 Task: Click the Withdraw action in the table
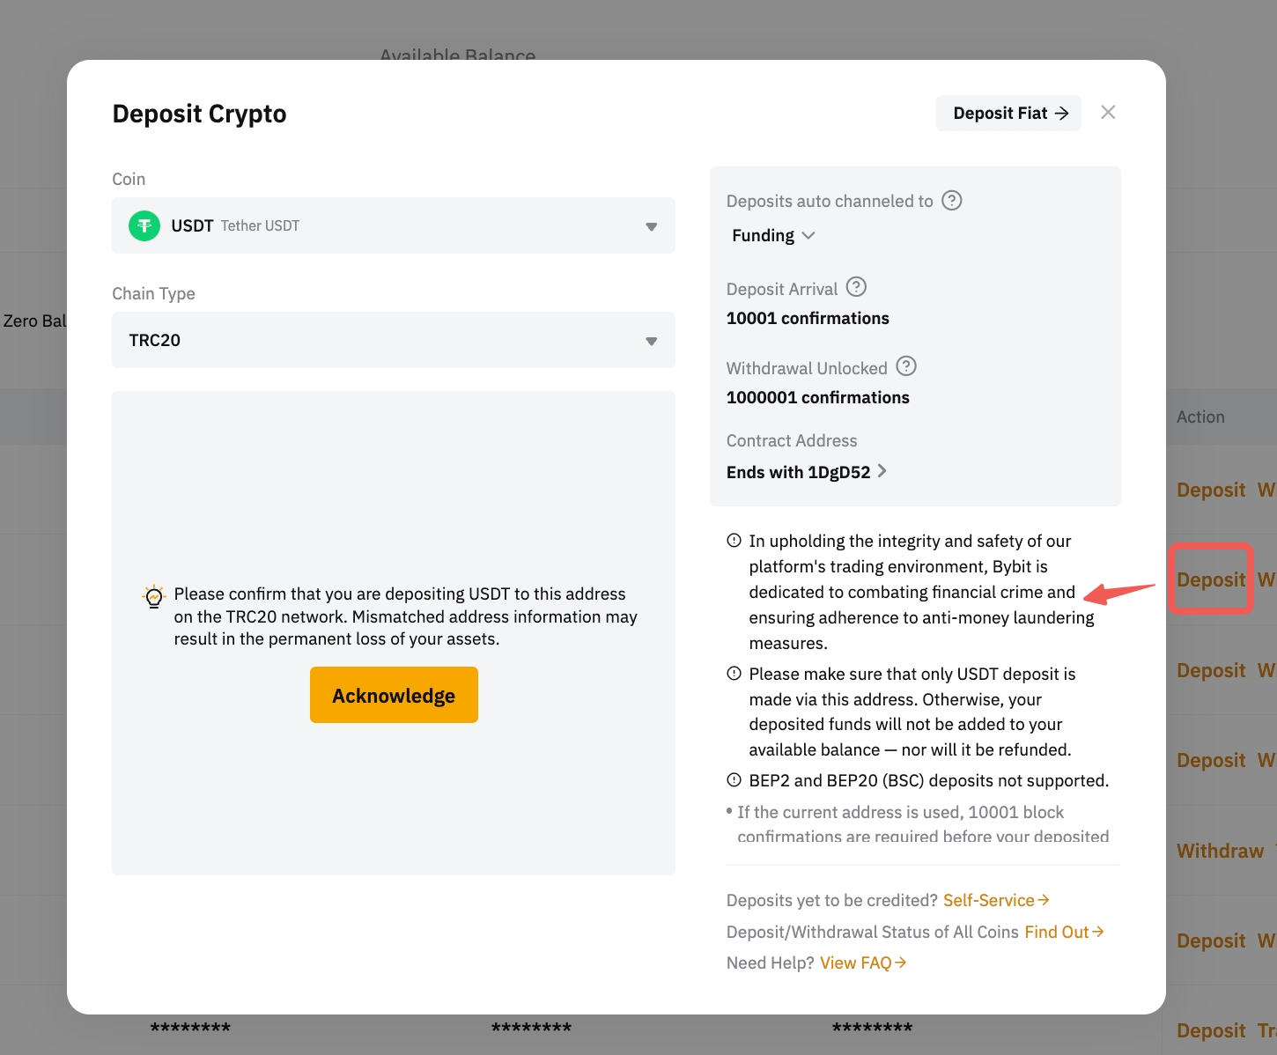pos(1220,851)
